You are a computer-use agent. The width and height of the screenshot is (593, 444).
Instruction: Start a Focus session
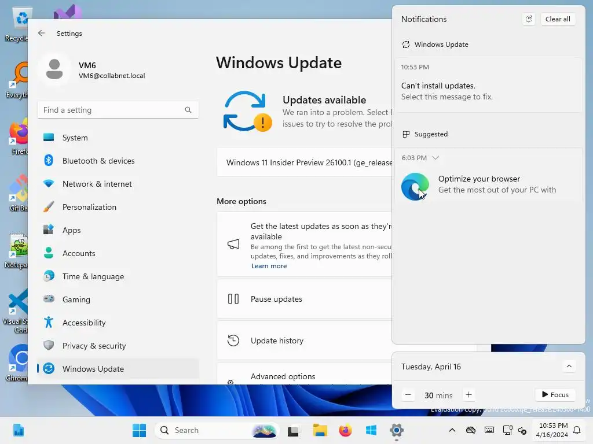click(x=555, y=394)
